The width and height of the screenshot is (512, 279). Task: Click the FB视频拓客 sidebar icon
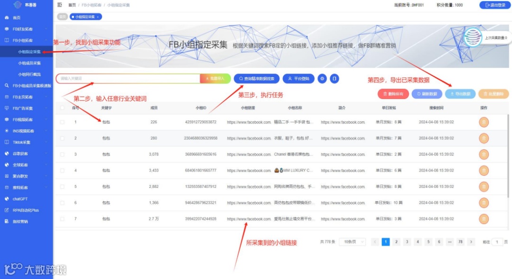pos(7,119)
